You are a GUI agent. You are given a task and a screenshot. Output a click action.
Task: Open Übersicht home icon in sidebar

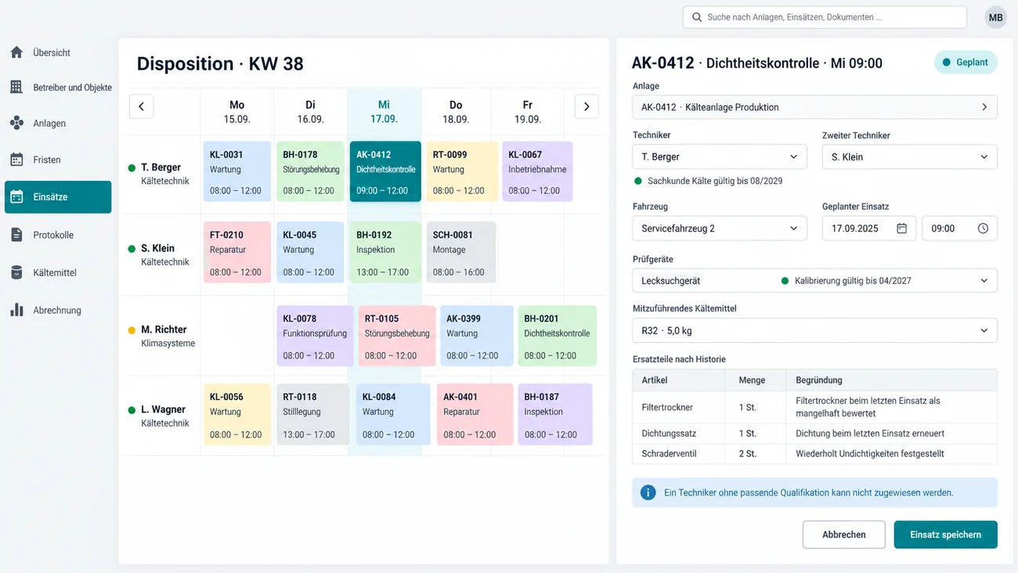point(16,52)
